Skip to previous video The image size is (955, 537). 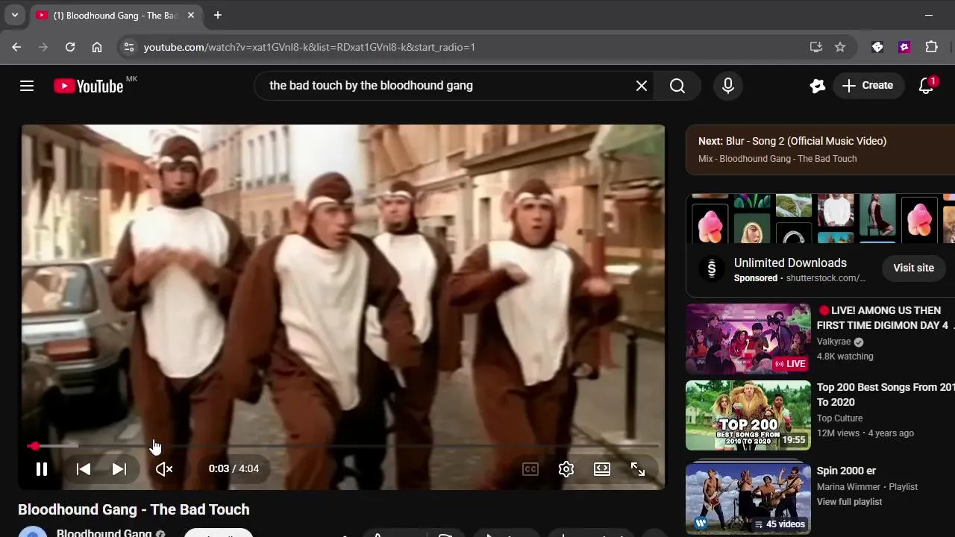tap(84, 469)
